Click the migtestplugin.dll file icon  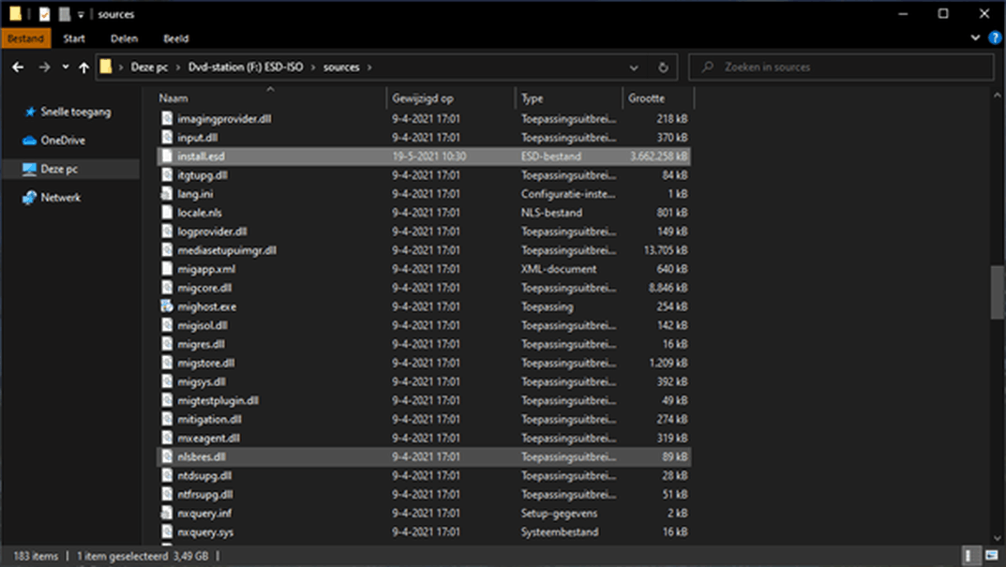pyautogui.click(x=167, y=401)
